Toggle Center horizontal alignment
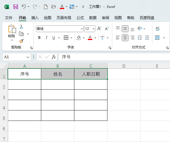This screenshot has width=170, height=142. point(125,38)
